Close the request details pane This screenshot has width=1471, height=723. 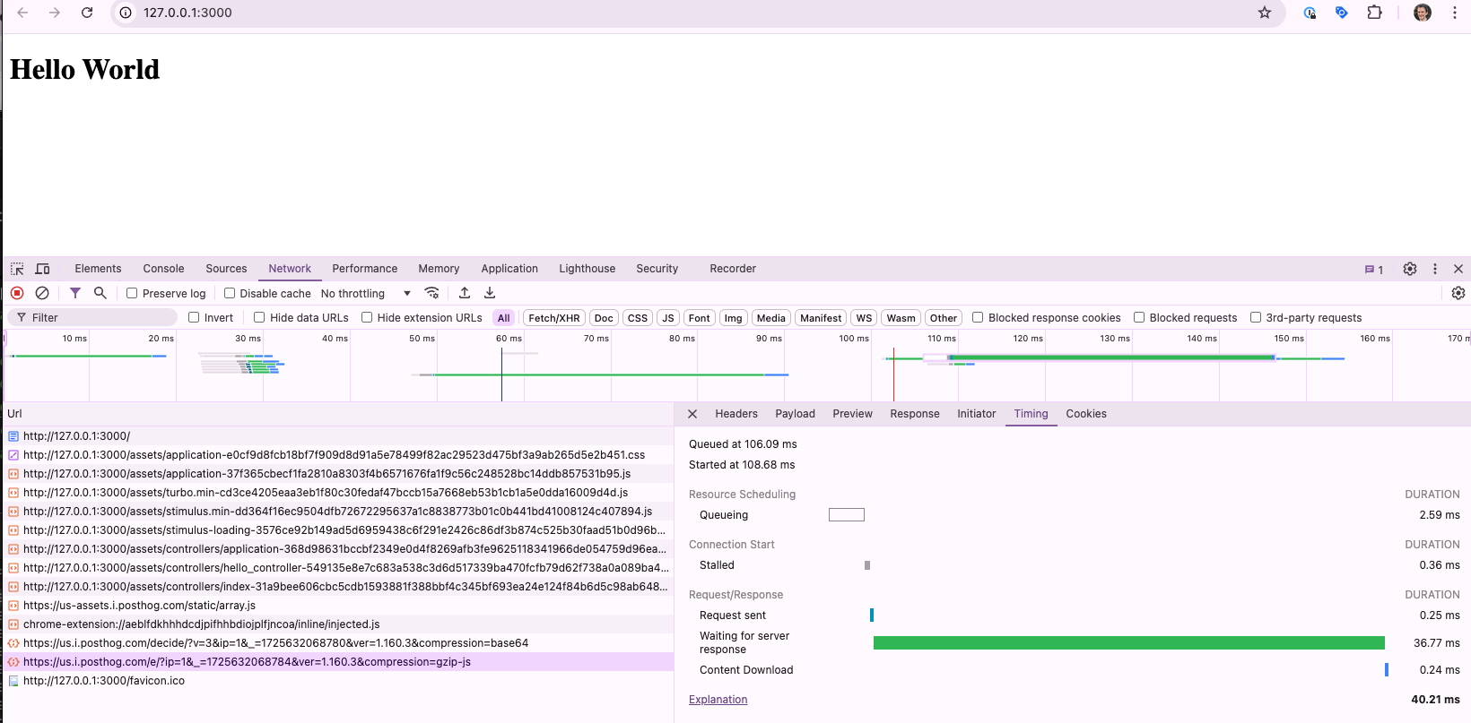[692, 414]
